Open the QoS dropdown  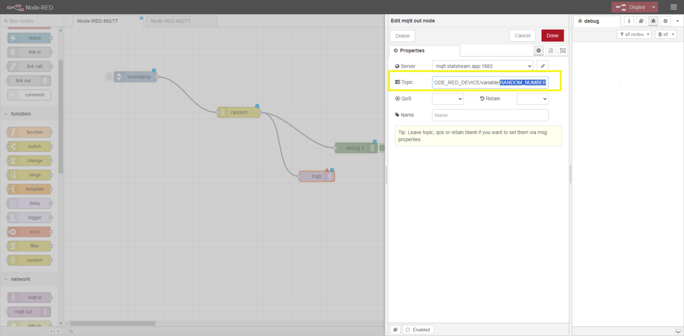coord(448,99)
